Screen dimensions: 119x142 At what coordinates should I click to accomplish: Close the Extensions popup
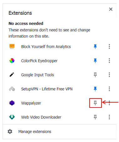111,9
